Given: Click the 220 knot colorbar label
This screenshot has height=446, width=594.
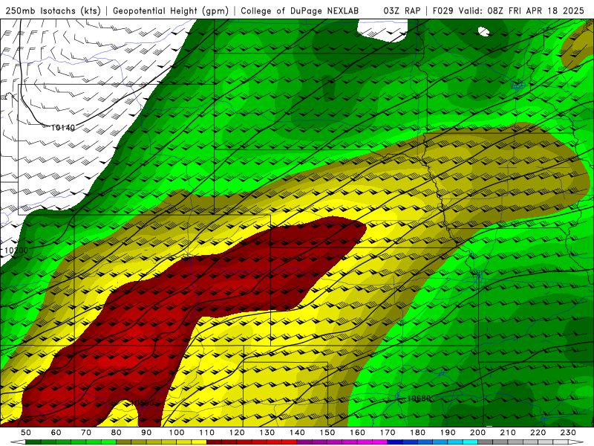Looking at the screenshot, I should [x=538, y=433].
